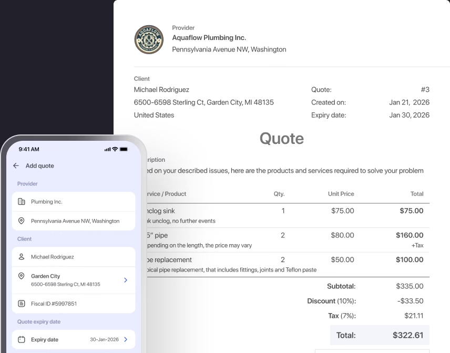Select the document icon next to Fiscal ID
The height and width of the screenshot is (353, 450).
(x=22, y=303)
